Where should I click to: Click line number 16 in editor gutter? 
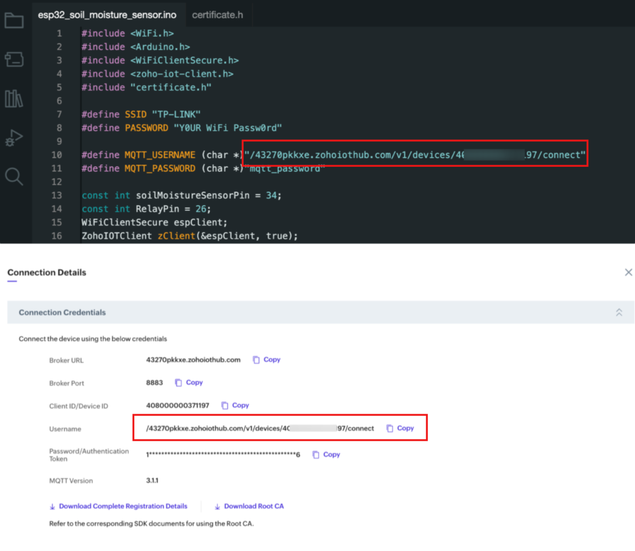click(x=56, y=236)
